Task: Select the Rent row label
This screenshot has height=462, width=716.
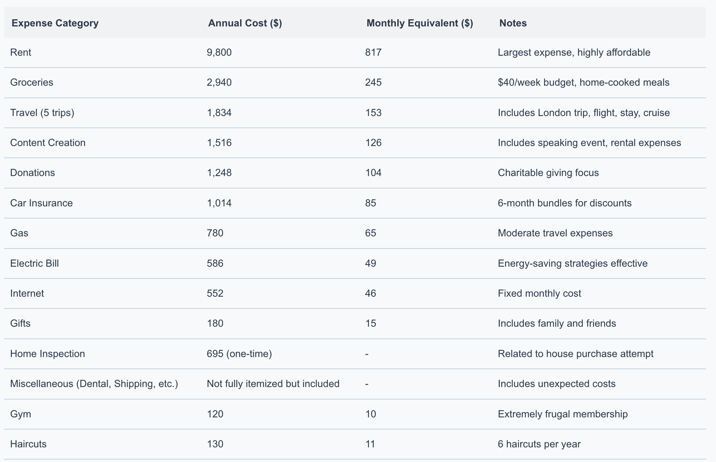Action: point(21,53)
